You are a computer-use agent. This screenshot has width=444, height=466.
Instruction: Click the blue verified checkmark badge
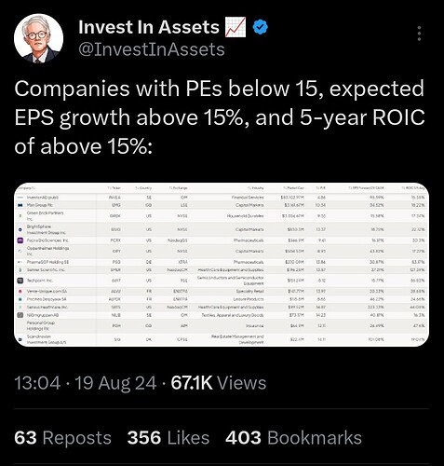coord(260,27)
